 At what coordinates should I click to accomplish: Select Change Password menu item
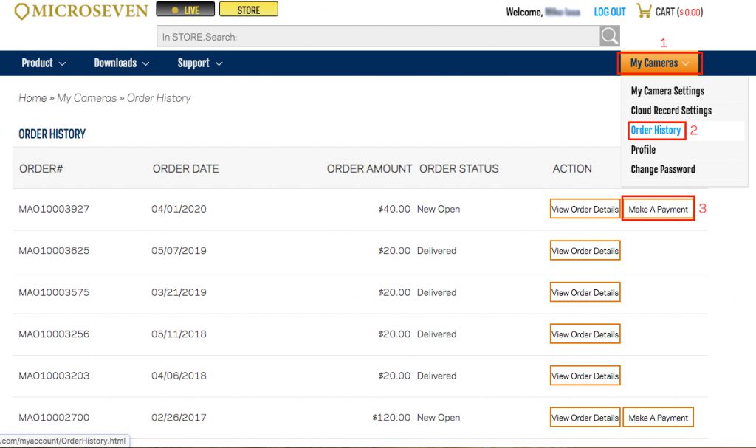(662, 170)
